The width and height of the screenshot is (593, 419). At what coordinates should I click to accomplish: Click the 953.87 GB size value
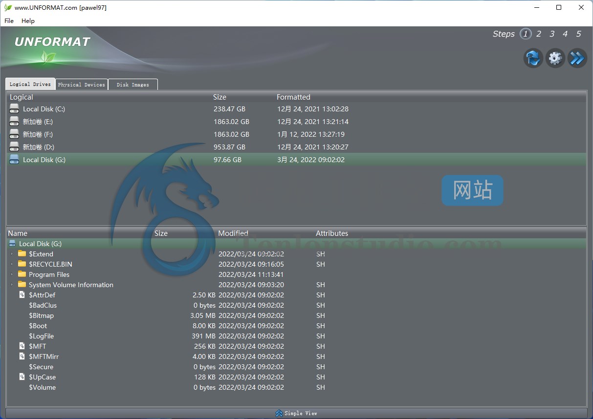[x=229, y=147]
